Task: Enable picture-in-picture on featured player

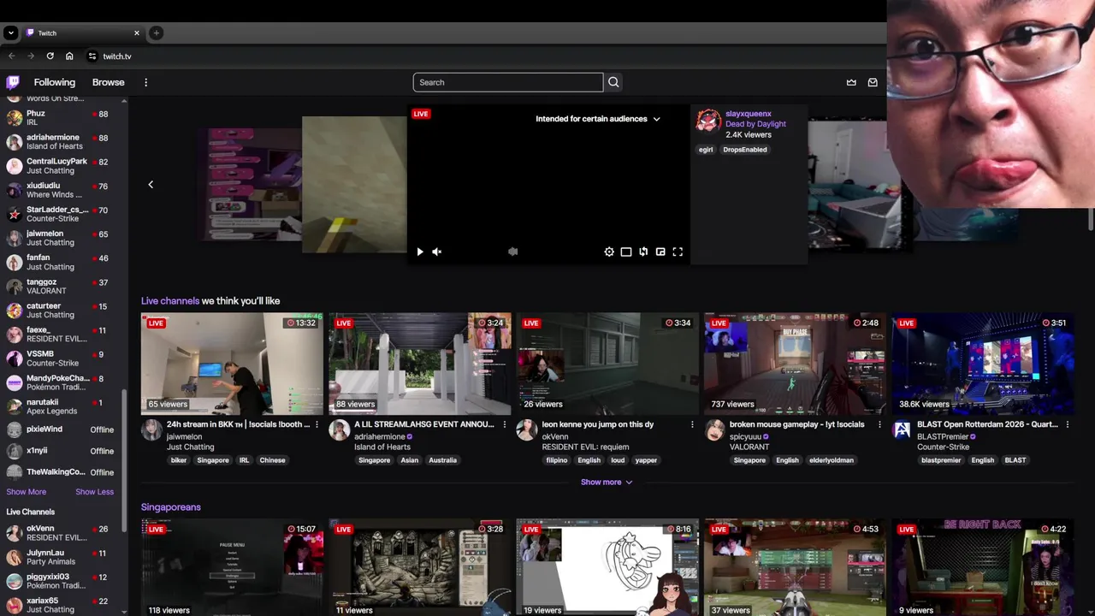Action: click(660, 252)
